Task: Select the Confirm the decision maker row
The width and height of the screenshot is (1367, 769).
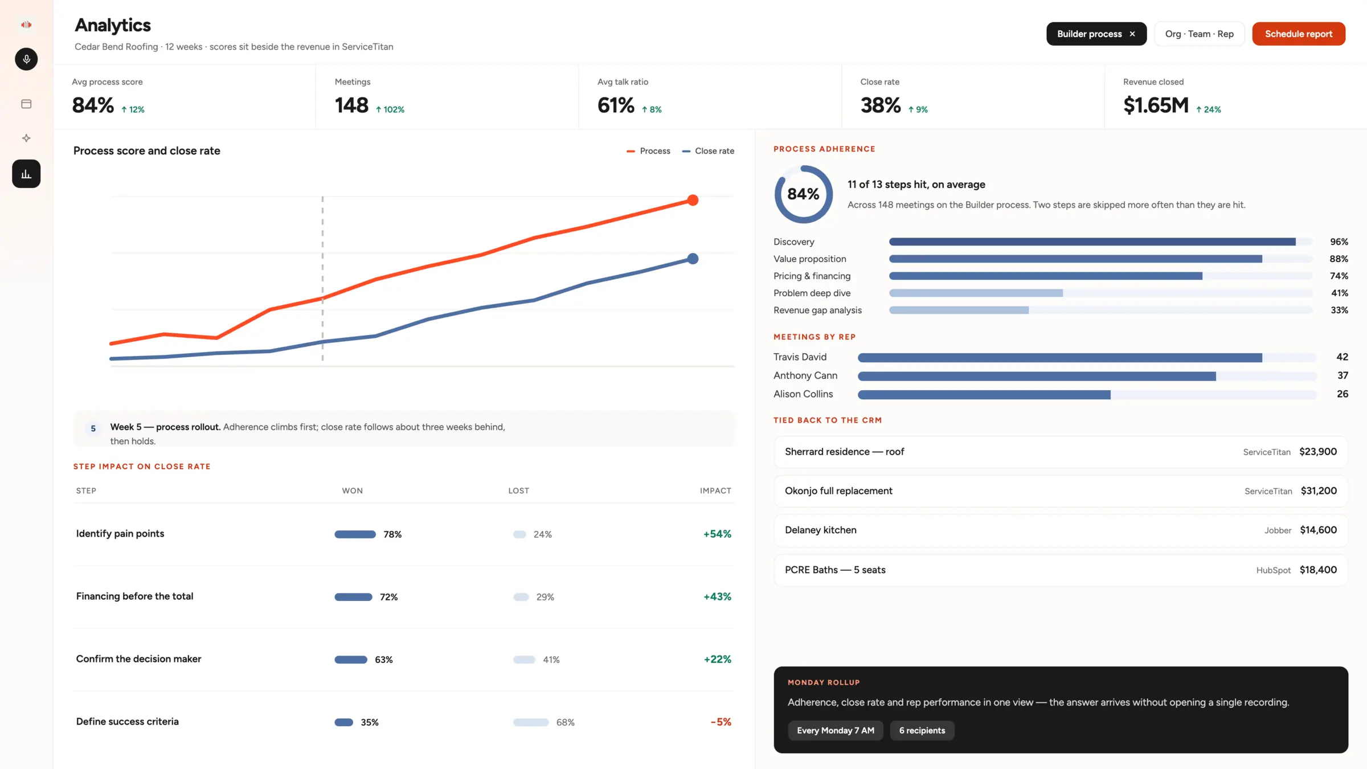Action: [404, 660]
